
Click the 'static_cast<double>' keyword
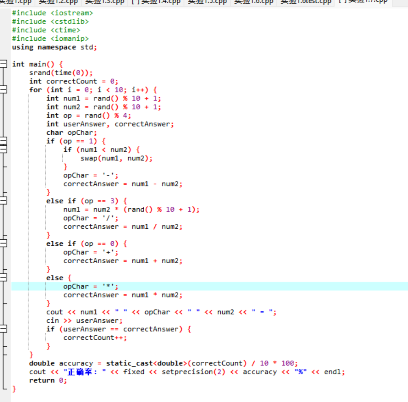click(x=146, y=363)
